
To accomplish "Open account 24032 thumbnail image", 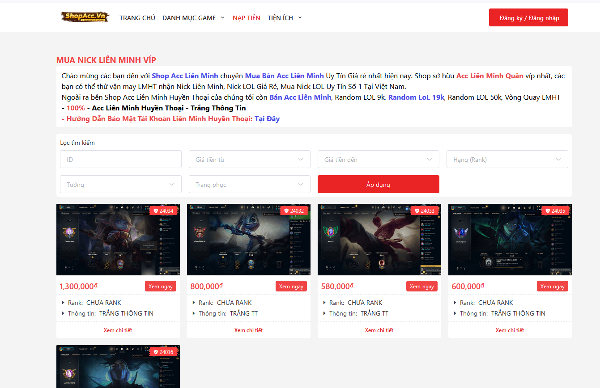I will 249,240.
